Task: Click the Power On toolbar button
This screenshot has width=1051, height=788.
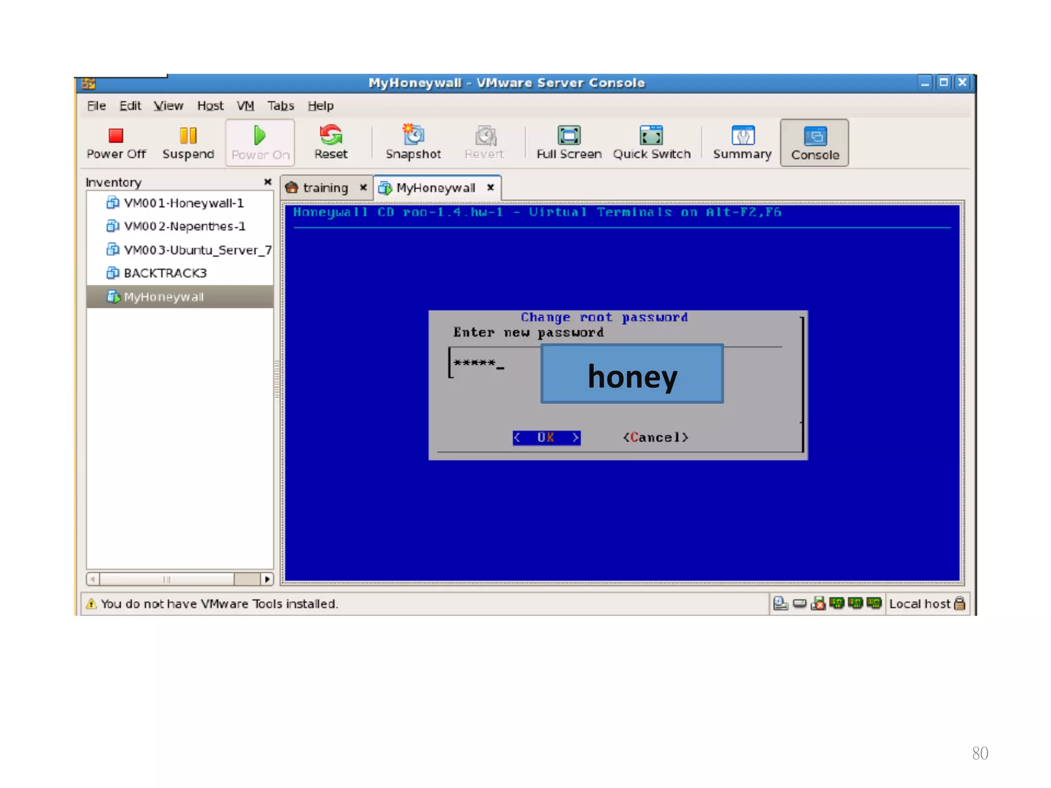Action: point(260,143)
